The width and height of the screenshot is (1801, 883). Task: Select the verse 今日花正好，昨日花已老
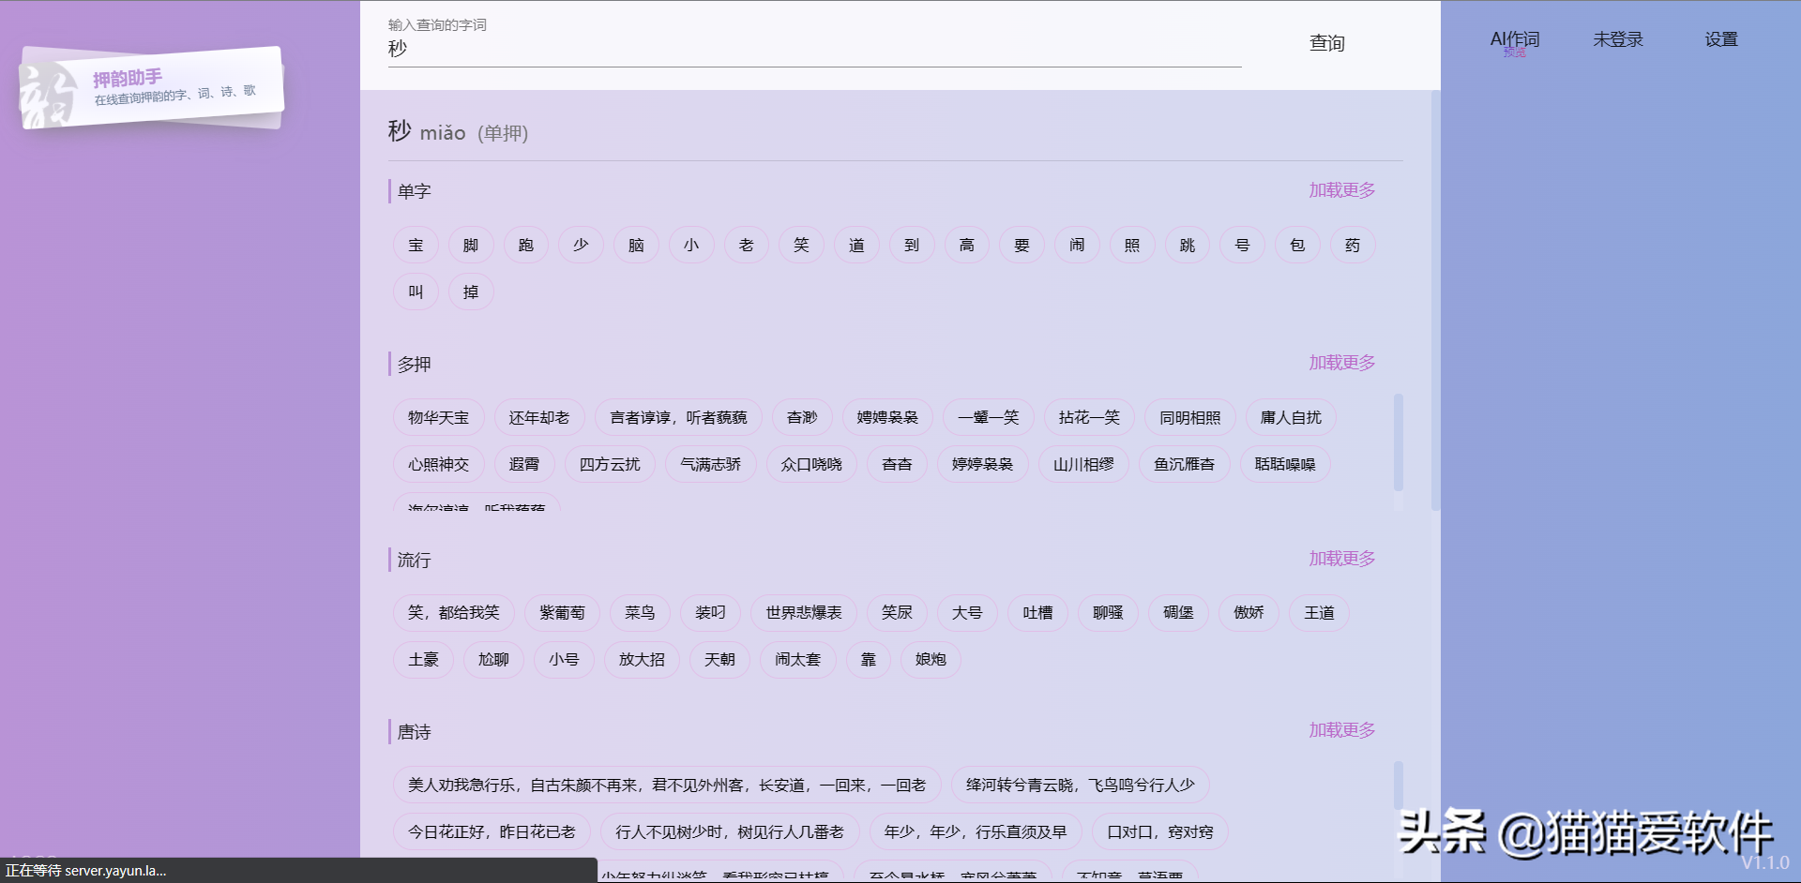492,832
